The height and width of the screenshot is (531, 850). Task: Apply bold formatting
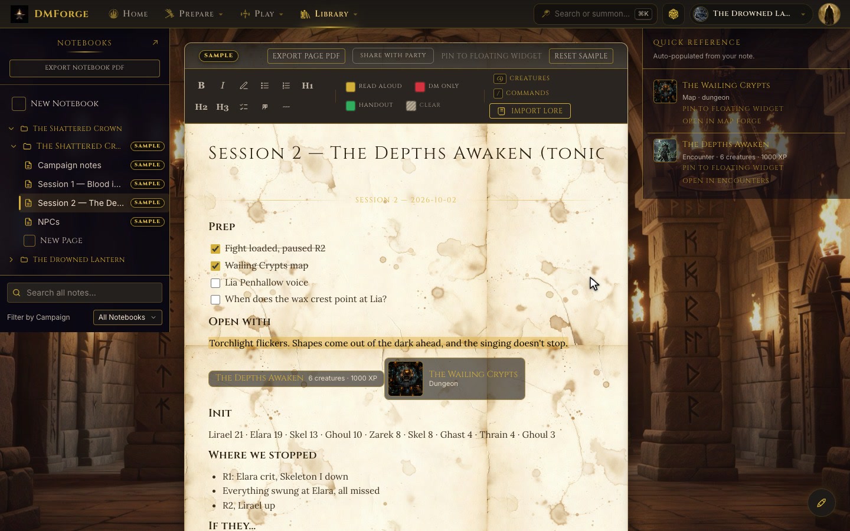pyautogui.click(x=201, y=86)
